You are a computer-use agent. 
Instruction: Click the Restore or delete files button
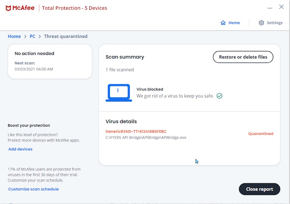pyautogui.click(x=243, y=57)
